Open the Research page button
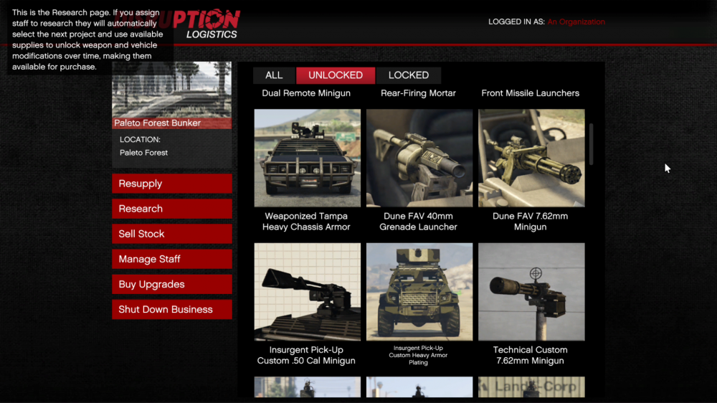The image size is (717, 403). point(172,209)
